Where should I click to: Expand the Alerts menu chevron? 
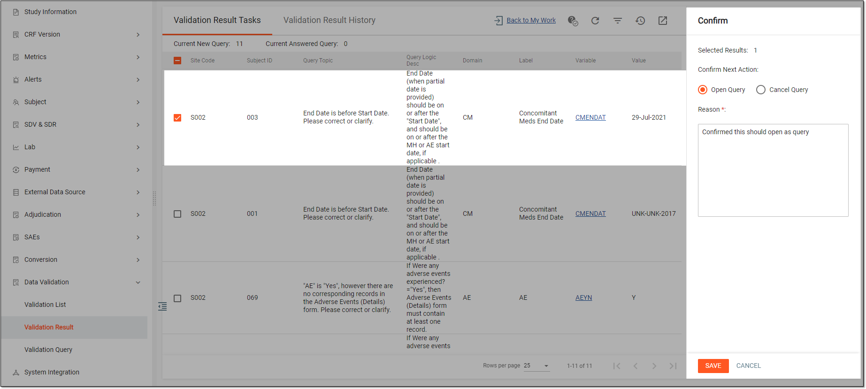[x=138, y=80]
